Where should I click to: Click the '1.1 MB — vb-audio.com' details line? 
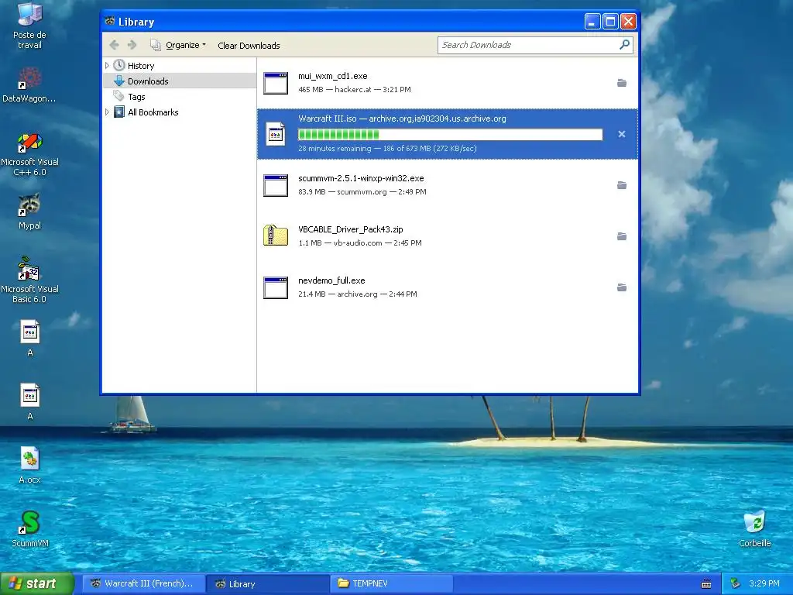359,242
